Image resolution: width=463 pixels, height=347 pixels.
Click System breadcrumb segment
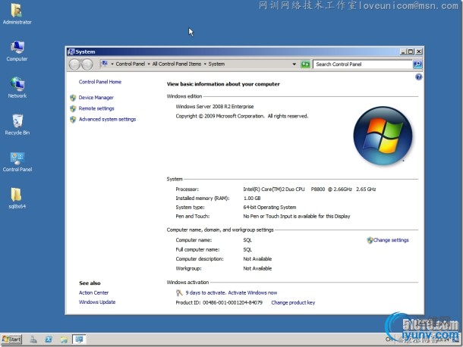point(216,64)
